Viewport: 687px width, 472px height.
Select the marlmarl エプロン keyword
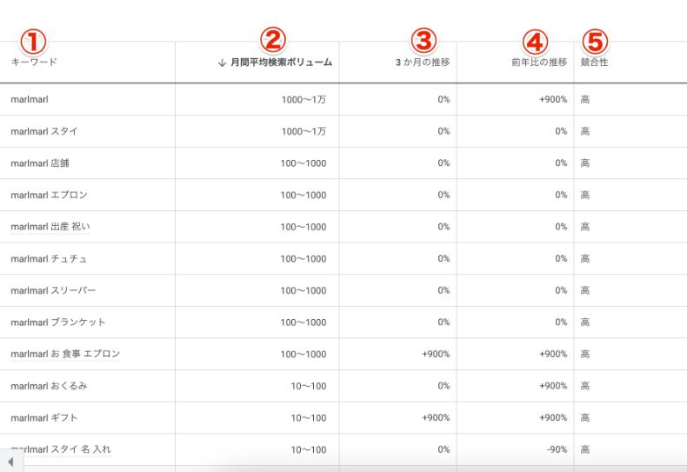49,195
